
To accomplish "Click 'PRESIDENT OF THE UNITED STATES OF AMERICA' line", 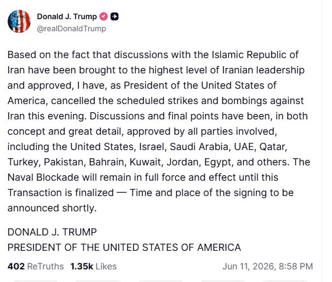I will pos(124,248).
